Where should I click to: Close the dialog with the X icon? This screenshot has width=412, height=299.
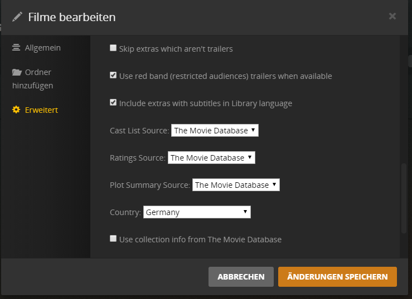pyautogui.click(x=392, y=16)
